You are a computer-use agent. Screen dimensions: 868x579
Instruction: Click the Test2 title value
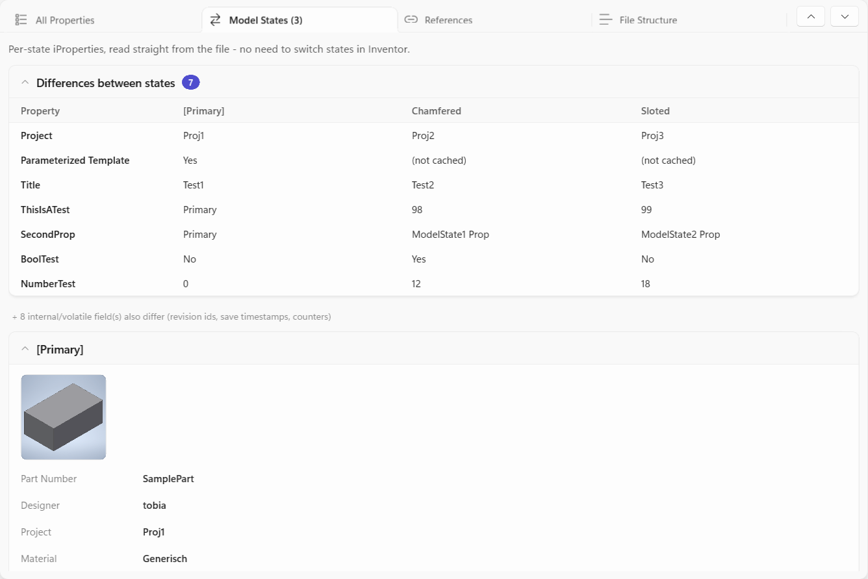click(x=423, y=185)
